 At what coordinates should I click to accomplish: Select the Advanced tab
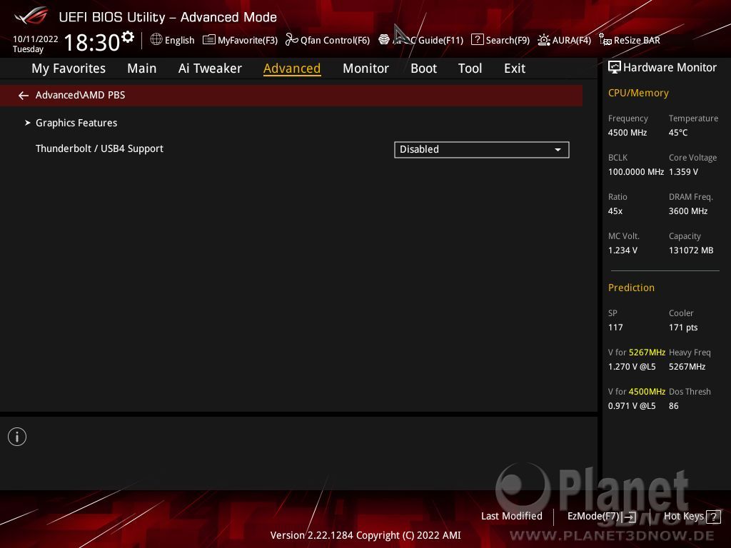click(x=292, y=68)
